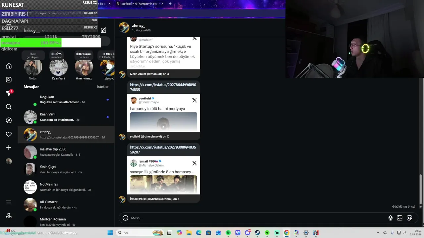Click the sticker/GIF icon in message box
This screenshot has width=424, height=238.
(409, 218)
